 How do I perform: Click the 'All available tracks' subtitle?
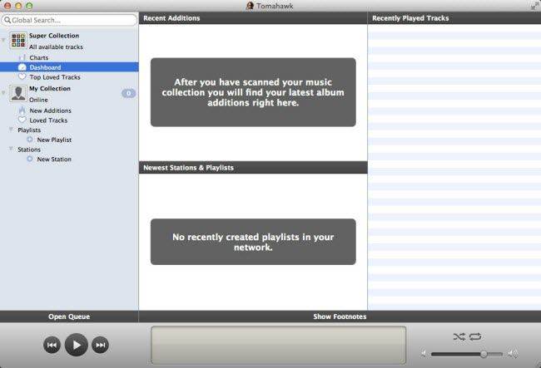pos(56,47)
